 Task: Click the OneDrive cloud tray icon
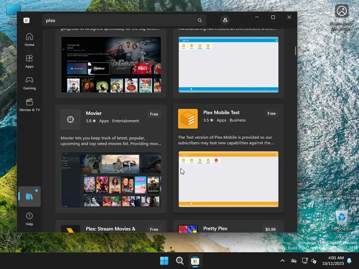[x=294, y=261]
